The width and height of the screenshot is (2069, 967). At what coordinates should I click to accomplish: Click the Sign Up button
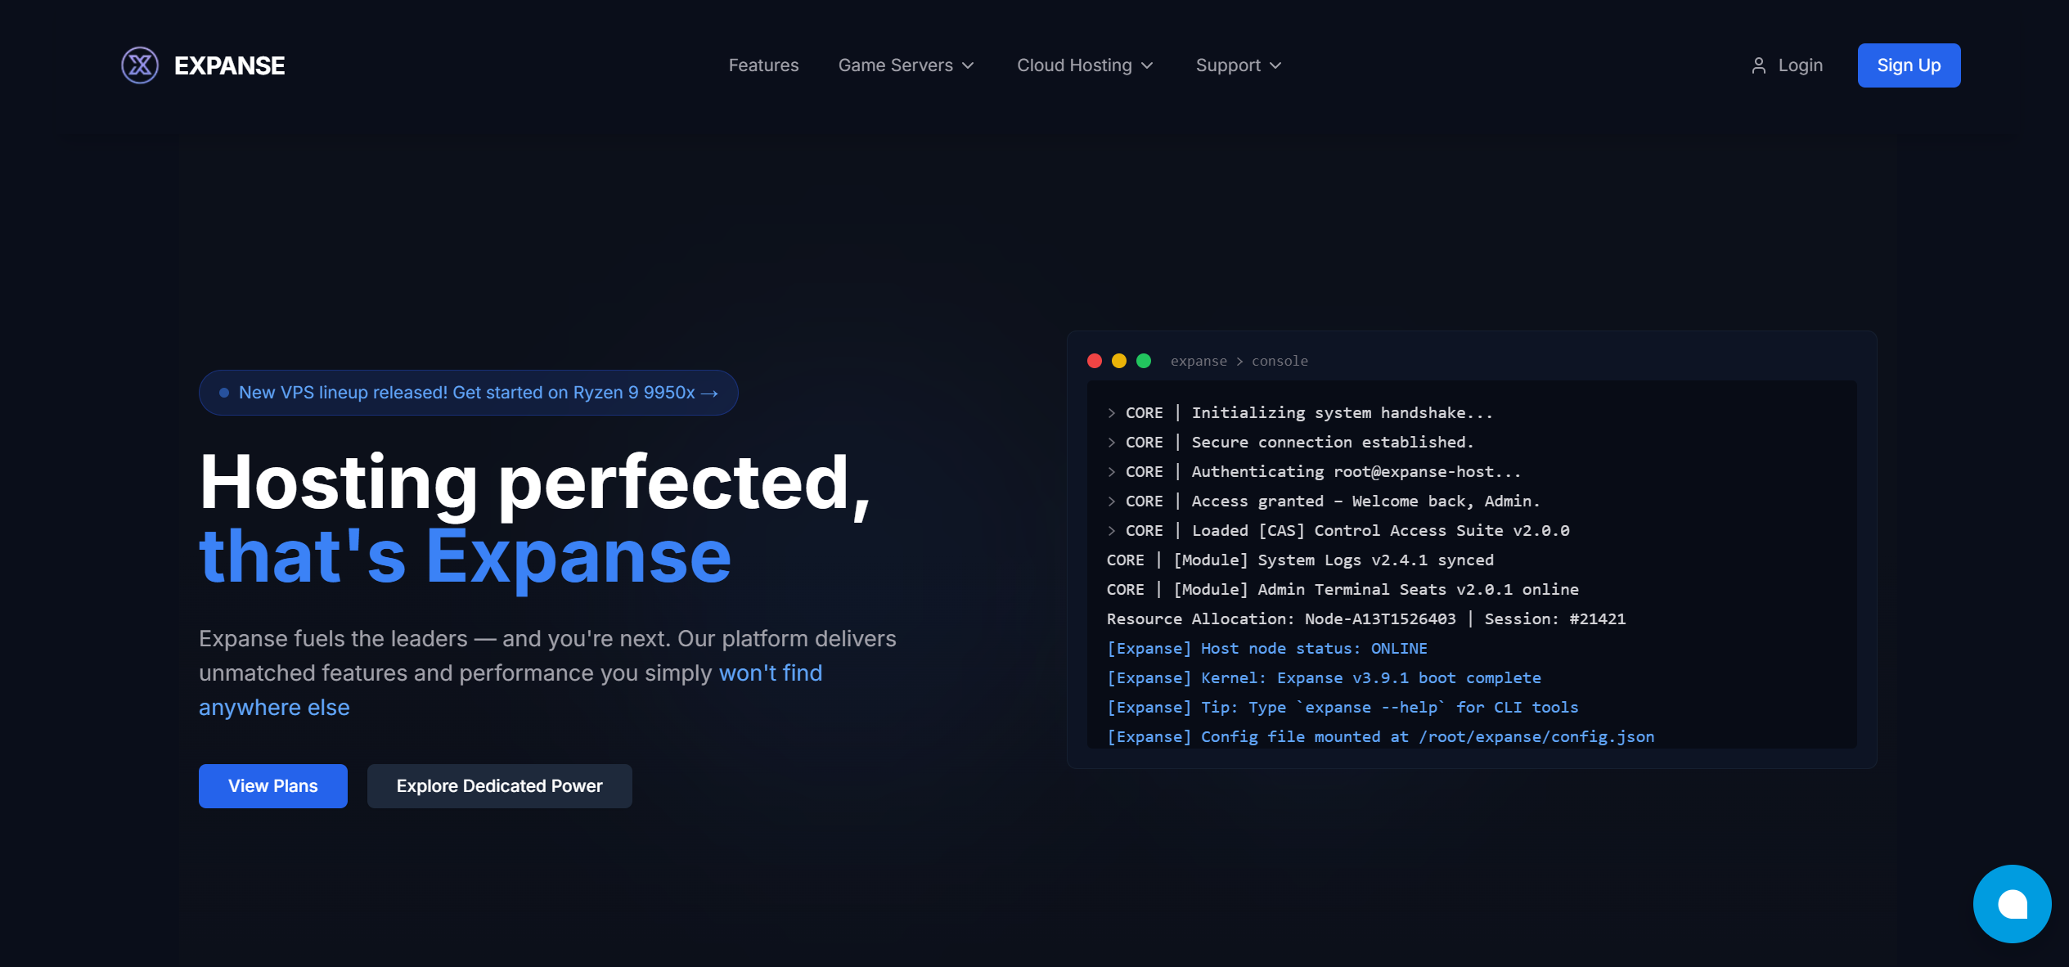point(1909,65)
